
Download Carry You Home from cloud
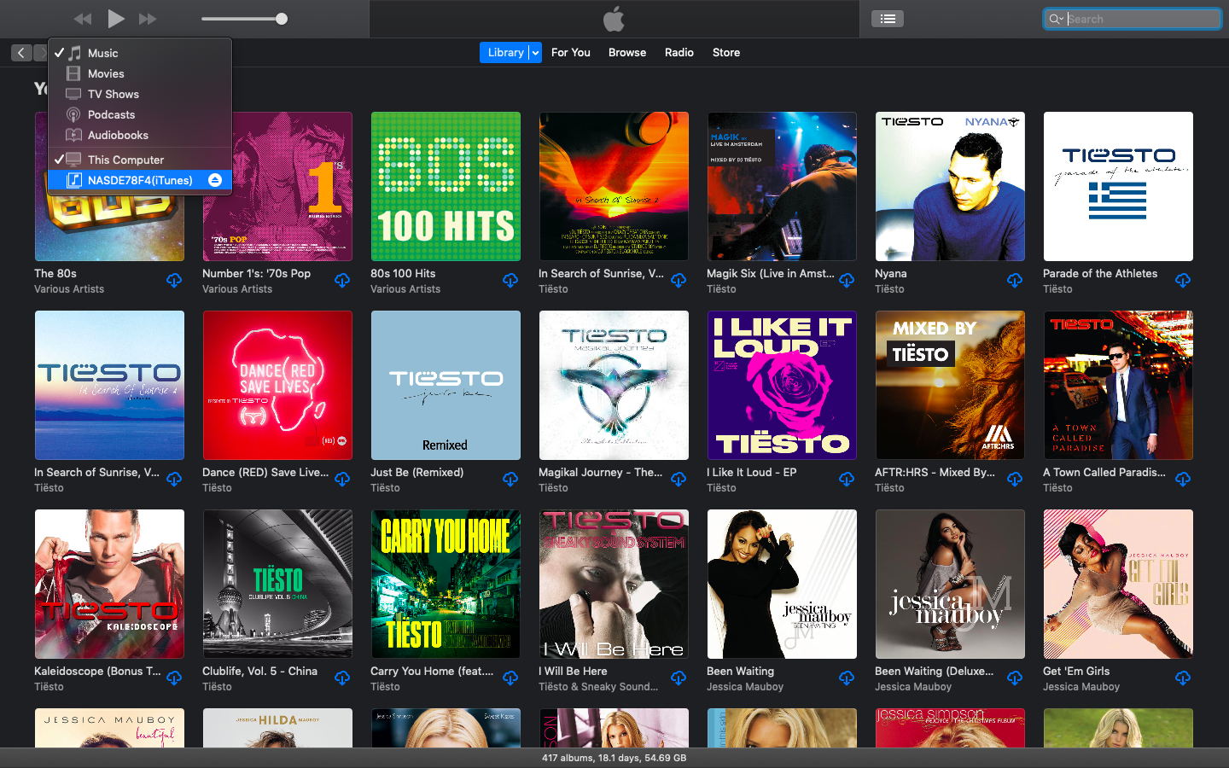pos(510,678)
